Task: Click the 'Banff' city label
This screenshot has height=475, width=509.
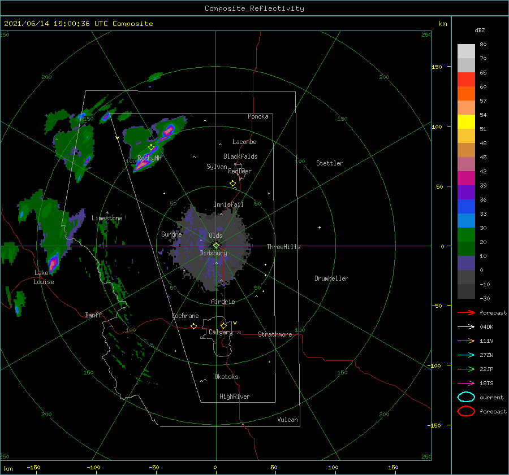Action: (93, 315)
